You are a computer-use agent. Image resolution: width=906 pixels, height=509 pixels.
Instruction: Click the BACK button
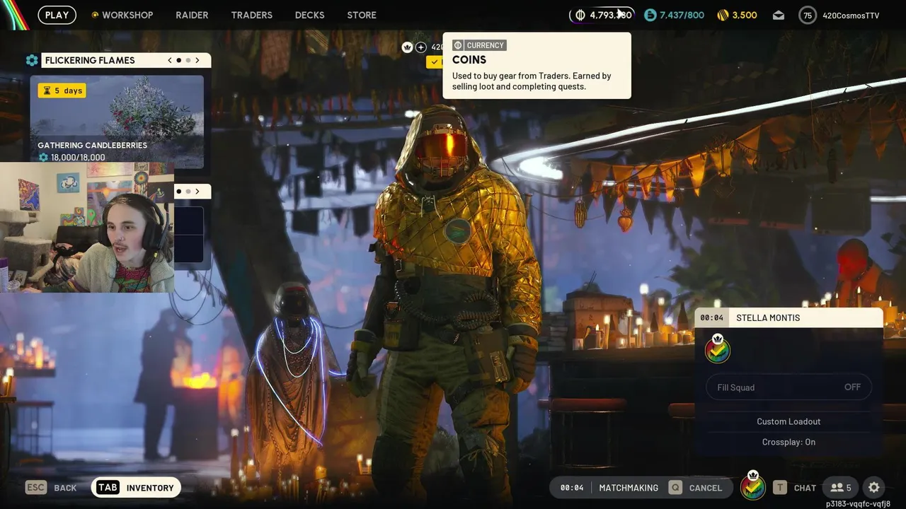pyautogui.click(x=65, y=488)
